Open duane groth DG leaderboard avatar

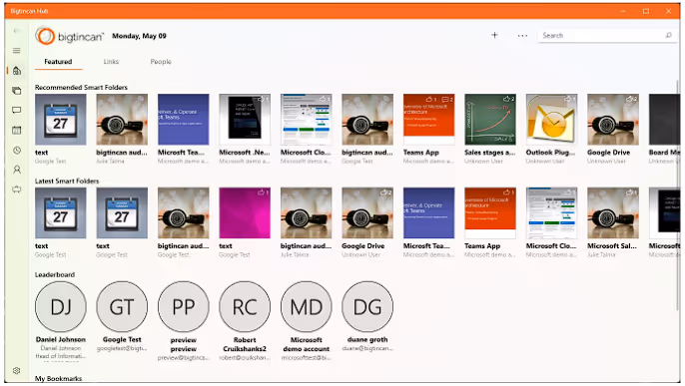point(367,307)
